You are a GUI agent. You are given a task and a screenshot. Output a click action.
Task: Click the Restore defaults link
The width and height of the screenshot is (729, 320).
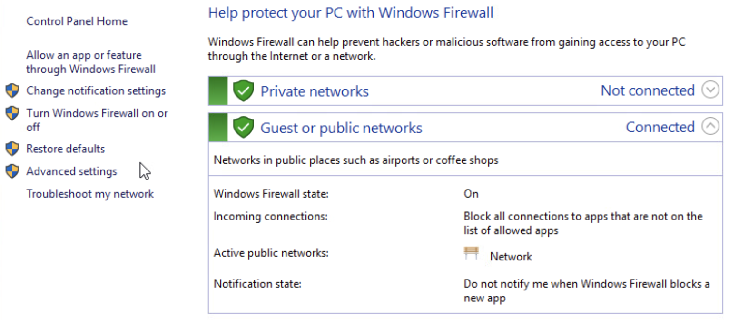[65, 149]
